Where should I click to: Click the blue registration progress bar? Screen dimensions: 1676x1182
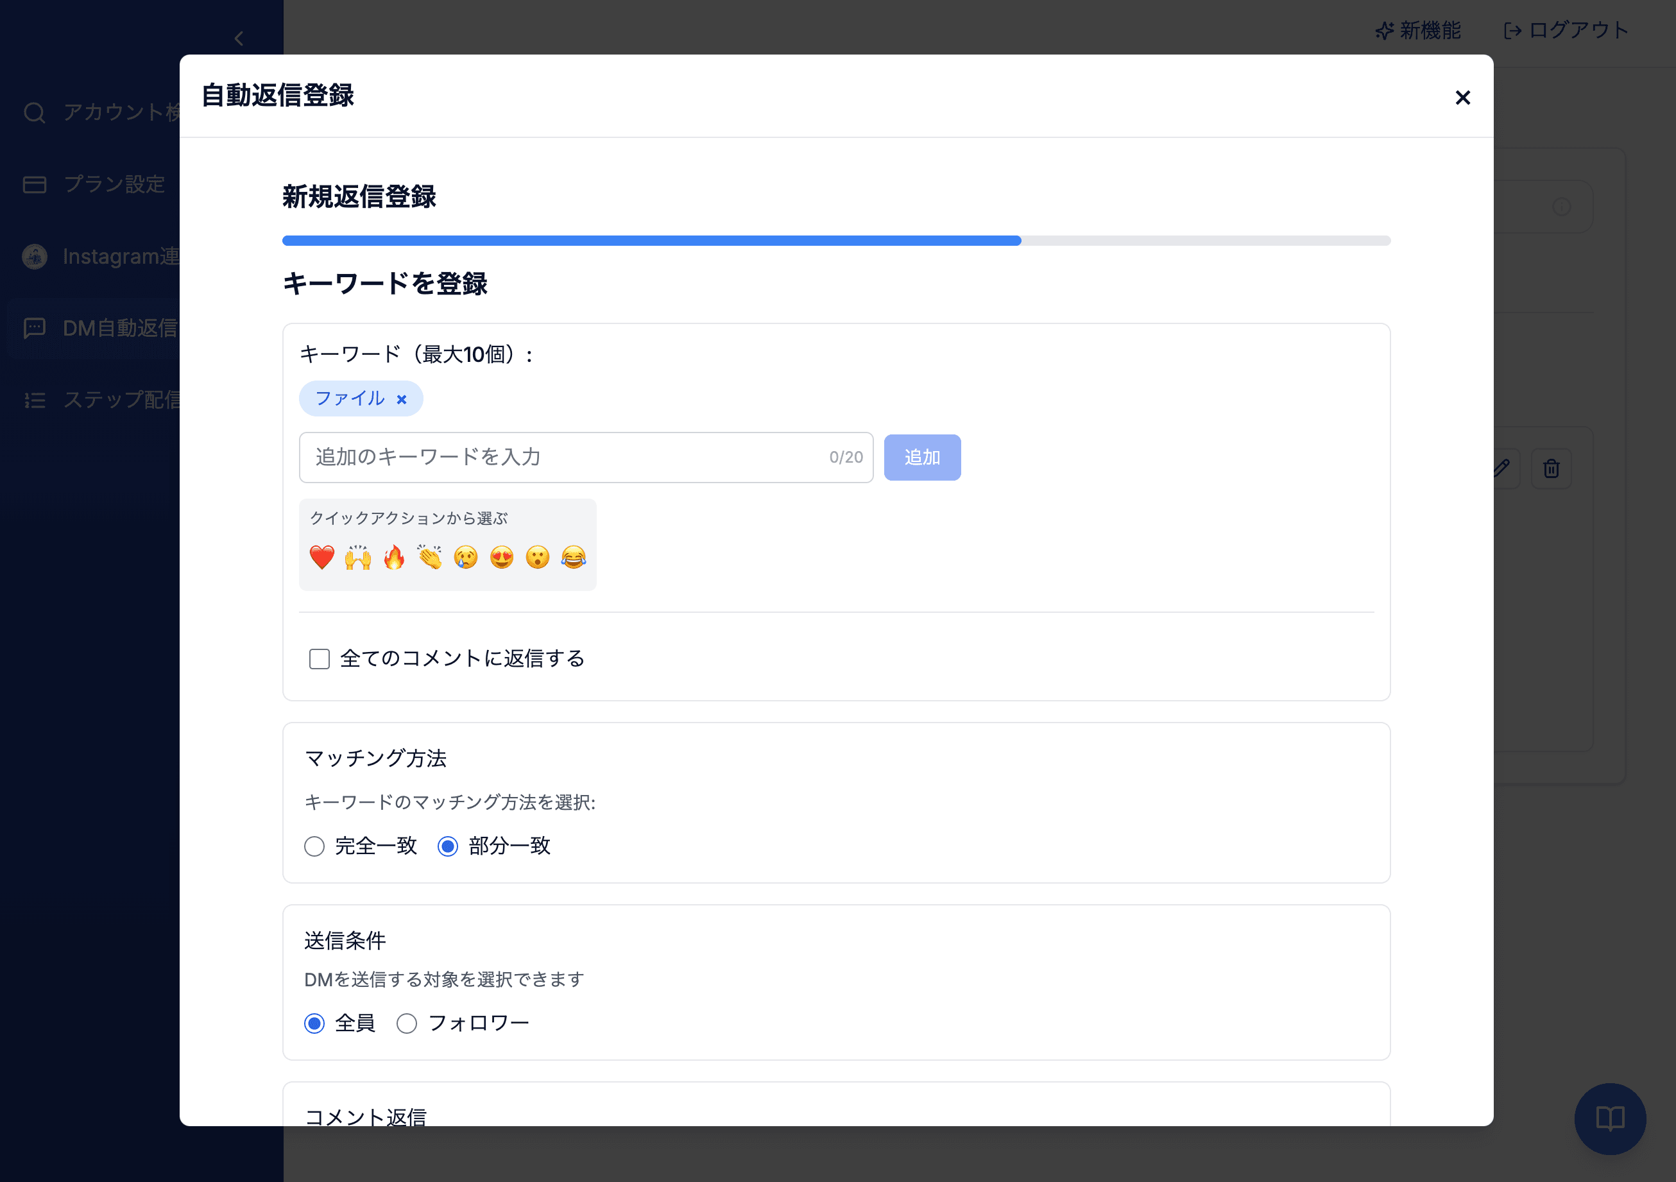tap(651, 241)
